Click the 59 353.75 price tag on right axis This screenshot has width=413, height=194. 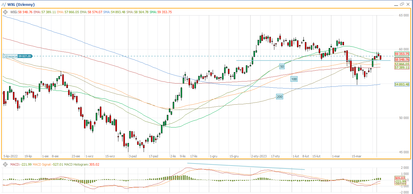pos(402,54)
